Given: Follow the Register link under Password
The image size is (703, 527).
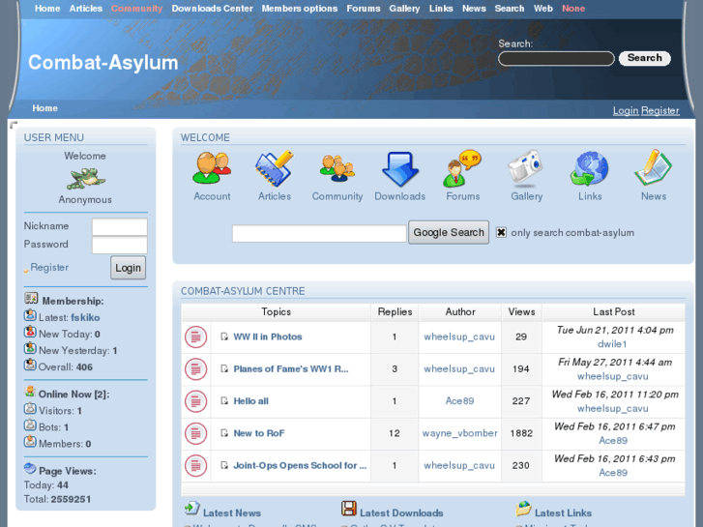Looking at the screenshot, I should (49, 267).
